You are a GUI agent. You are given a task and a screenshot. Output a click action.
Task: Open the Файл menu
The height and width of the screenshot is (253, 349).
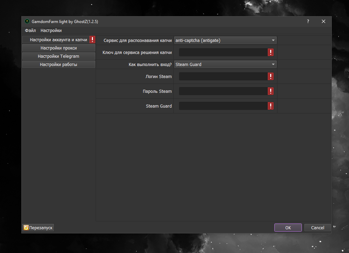(x=30, y=31)
